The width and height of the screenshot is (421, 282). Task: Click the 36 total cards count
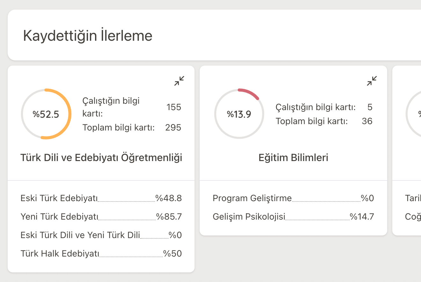367,121
